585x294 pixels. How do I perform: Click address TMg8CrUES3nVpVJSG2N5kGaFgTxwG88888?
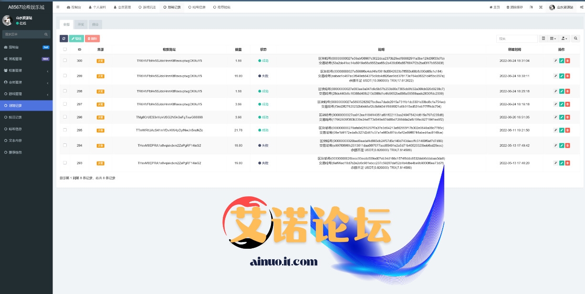169,117
